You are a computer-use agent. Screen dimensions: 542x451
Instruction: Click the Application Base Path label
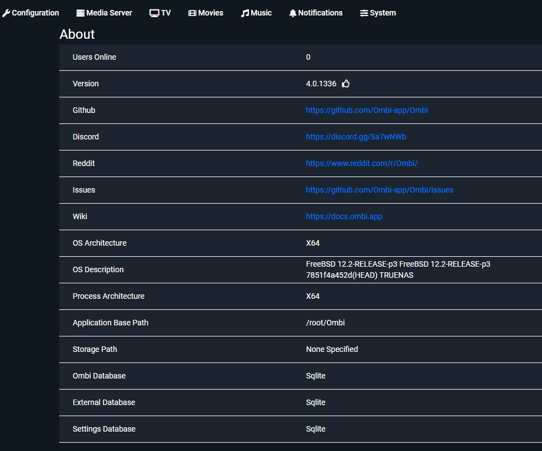[x=110, y=323]
